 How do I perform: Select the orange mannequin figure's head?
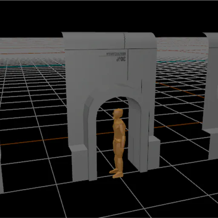[x=118, y=114]
